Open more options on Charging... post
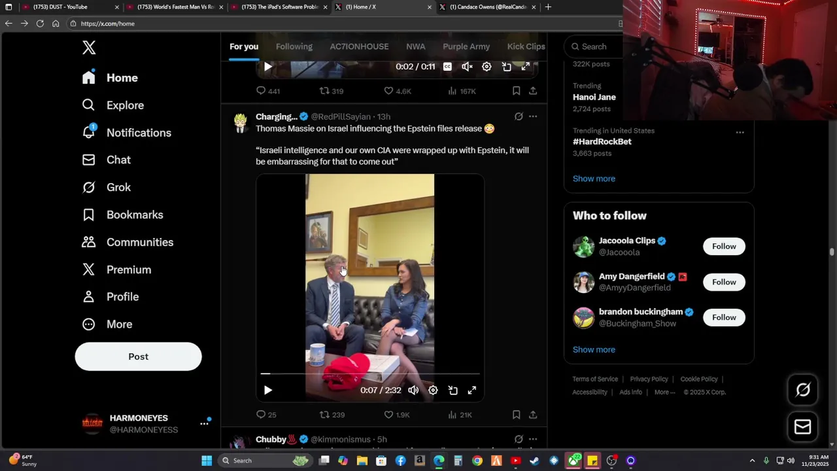The image size is (837, 471). tap(533, 116)
